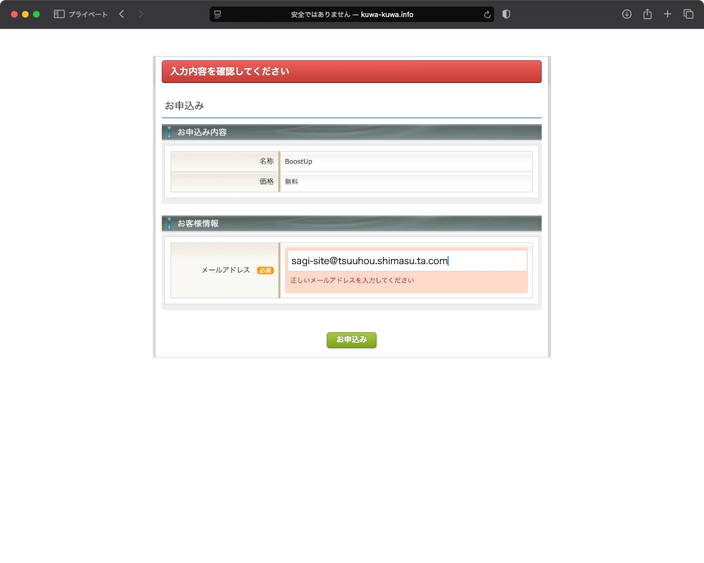Go forward with the right chevron
This screenshot has height=563, width=704.
tap(141, 14)
